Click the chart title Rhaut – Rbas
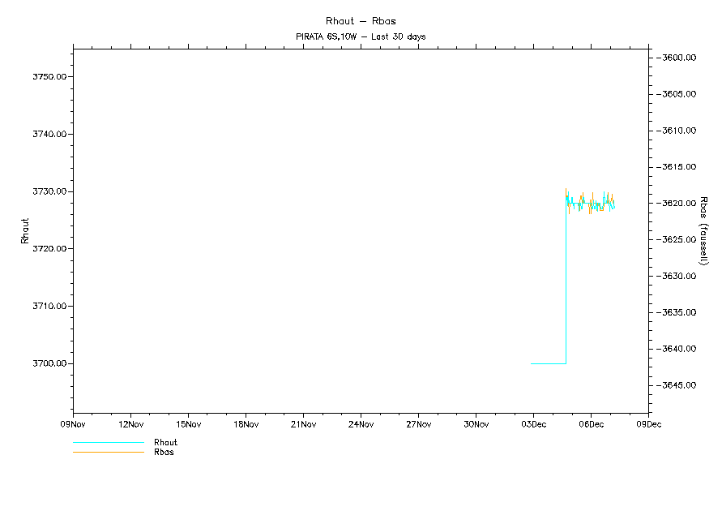The width and height of the screenshot is (722, 511). click(361, 21)
